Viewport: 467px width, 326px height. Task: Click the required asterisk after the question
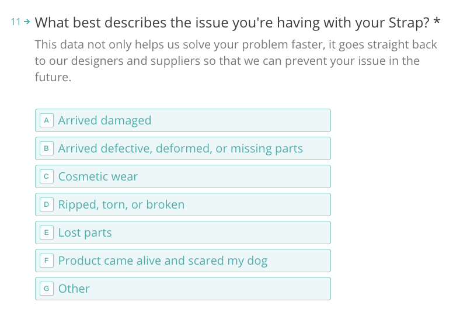[x=437, y=22]
